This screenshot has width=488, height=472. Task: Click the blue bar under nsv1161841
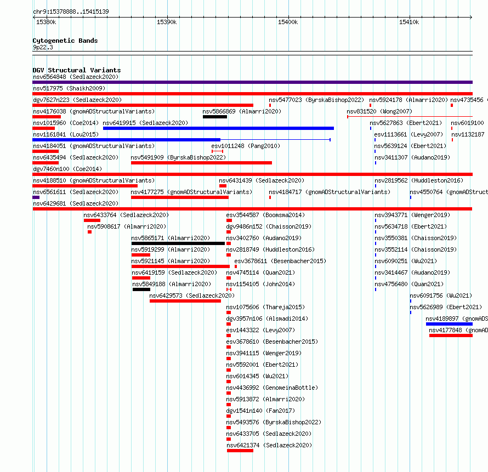[126, 140]
